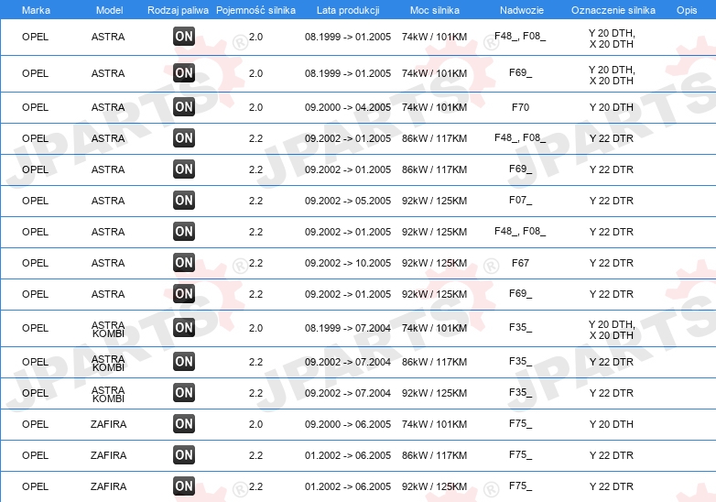Click the Oznaczenie silnika column header
Screen dimensions: 716x502
pyautogui.click(x=613, y=10)
